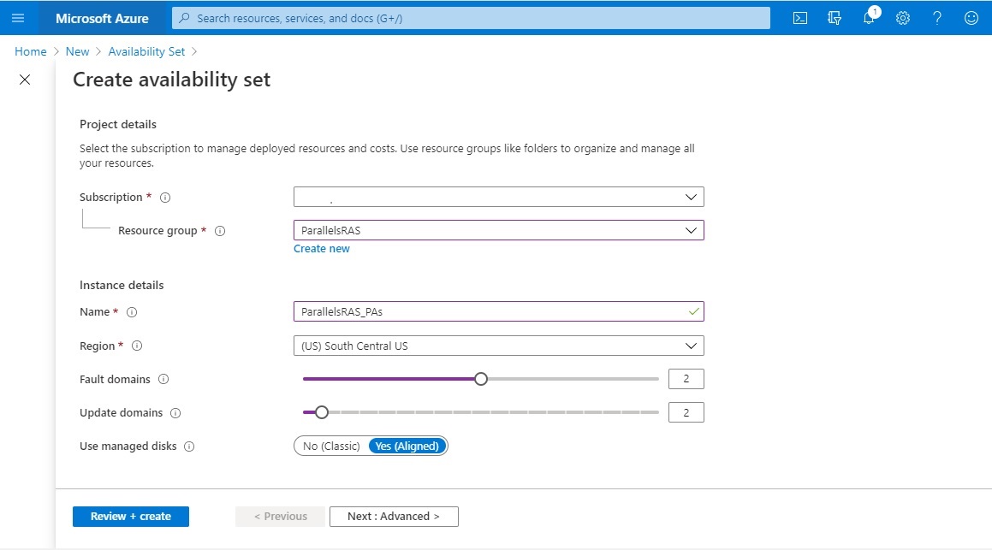Open Azure Cloud Shell from the top bar
The width and height of the screenshot is (992, 550).
pyautogui.click(x=799, y=17)
